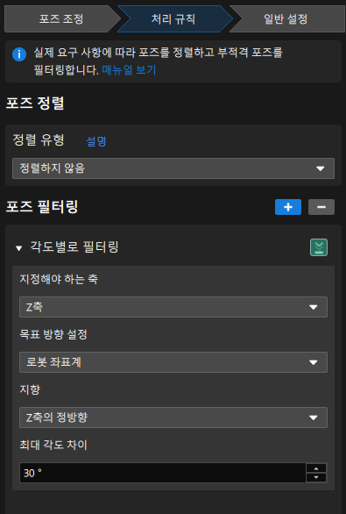Click dropdown arrow of 정렬하지 않음 combo box
This screenshot has width=346, height=514.
coord(320,168)
